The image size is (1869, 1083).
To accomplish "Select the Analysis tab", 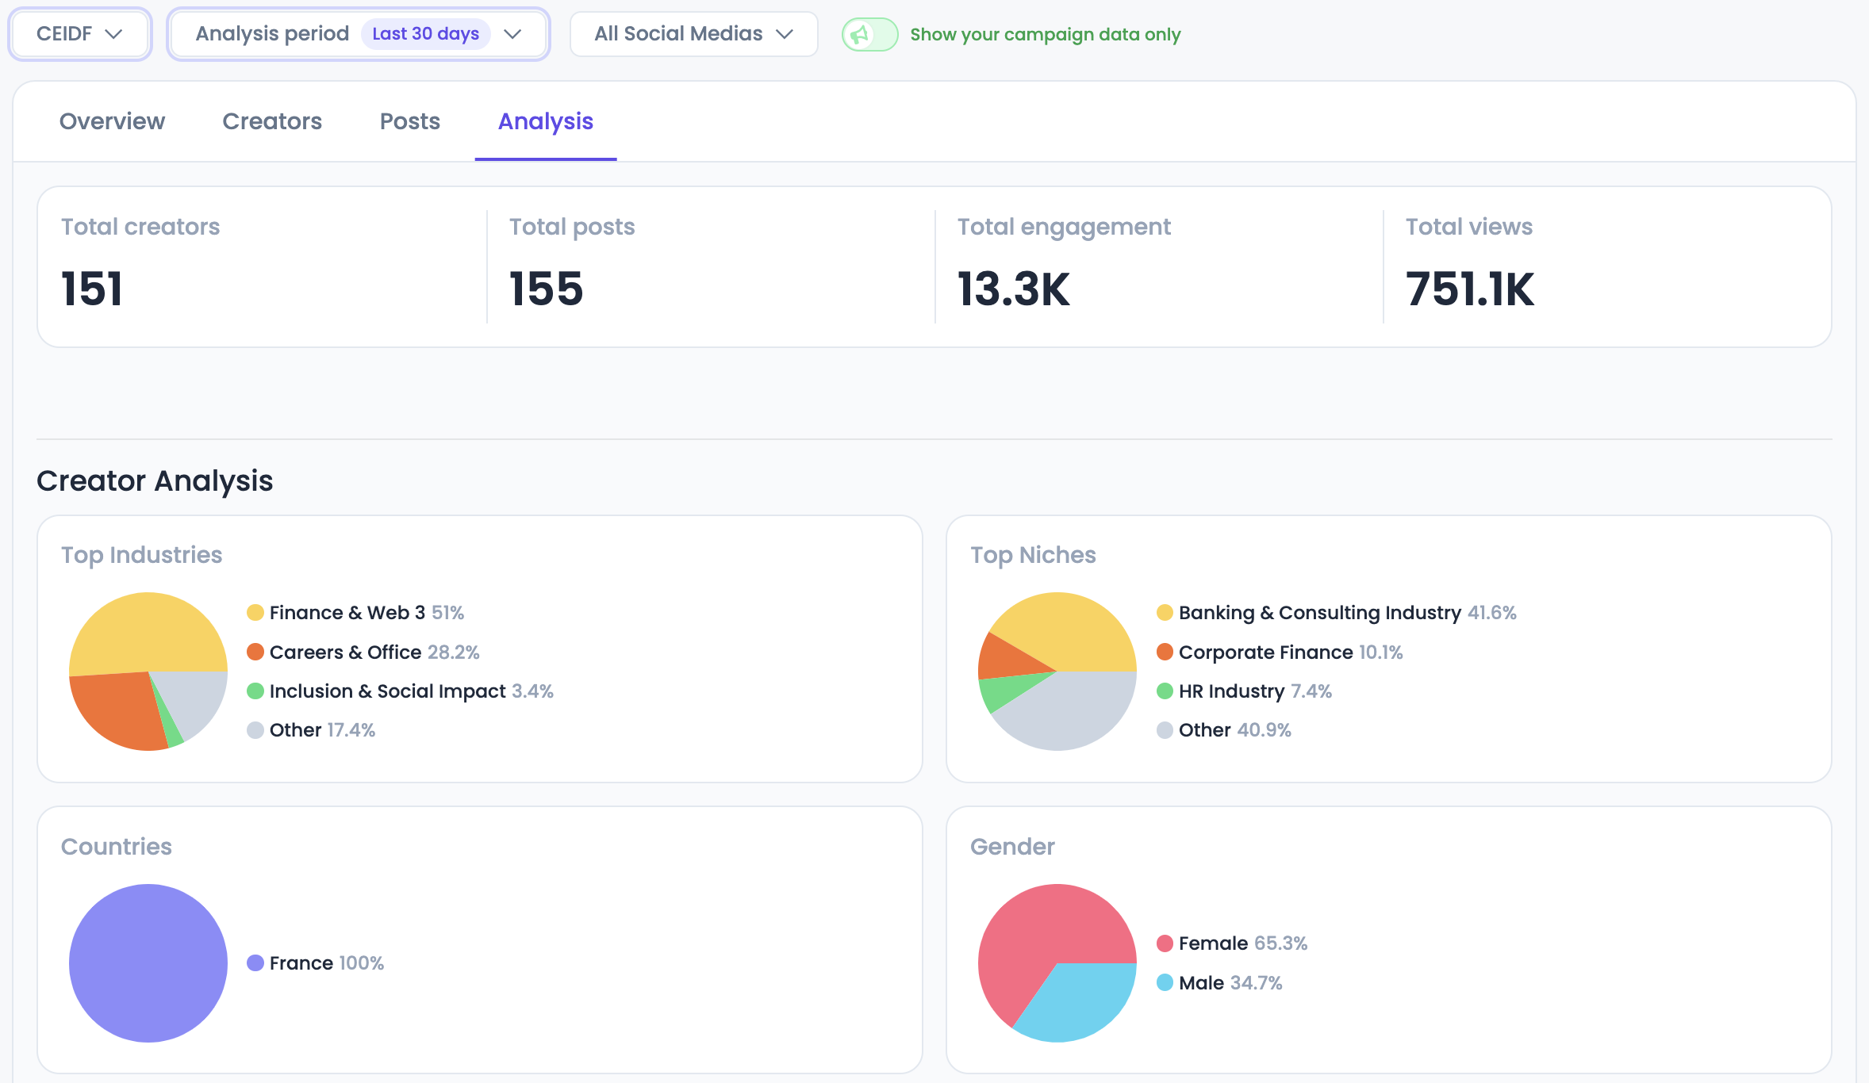I will pyautogui.click(x=545, y=121).
